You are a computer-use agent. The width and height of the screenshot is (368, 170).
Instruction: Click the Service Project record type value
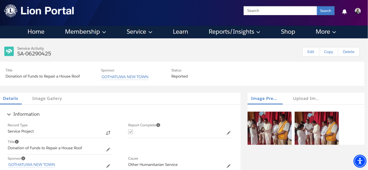(20, 131)
